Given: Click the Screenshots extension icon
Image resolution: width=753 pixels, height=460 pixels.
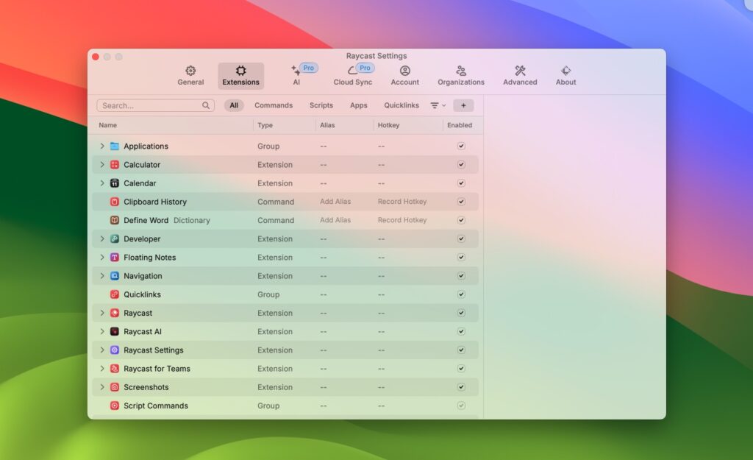Looking at the screenshot, I should (x=114, y=386).
